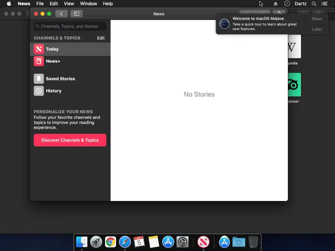Viewport: 335px width, 251px height.
Task: Open App Store left of System Preferences in Dock
Action: 168,242
